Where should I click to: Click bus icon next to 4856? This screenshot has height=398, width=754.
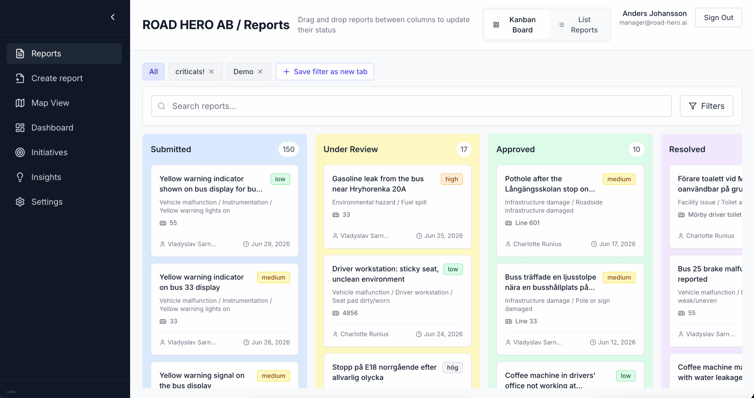(336, 313)
